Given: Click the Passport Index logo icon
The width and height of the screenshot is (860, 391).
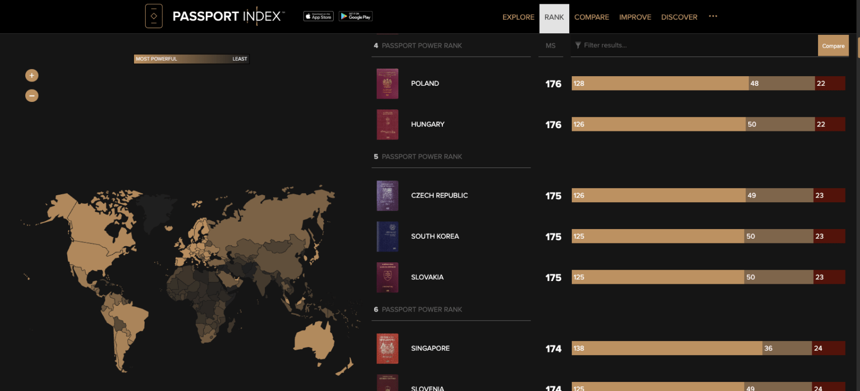Looking at the screenshot, I should pos(154,16).
